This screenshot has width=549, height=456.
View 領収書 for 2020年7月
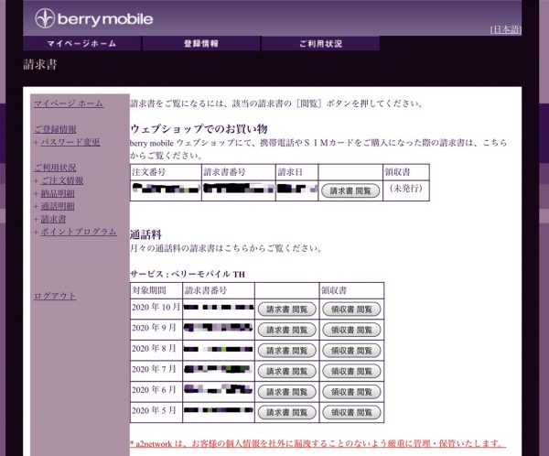[351, 371]
